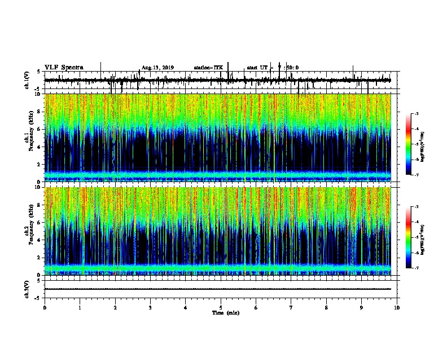447x345 pixels.
Task: Click the ch.2 colorbar PSD unit label
Action: (x=423, y=240)
